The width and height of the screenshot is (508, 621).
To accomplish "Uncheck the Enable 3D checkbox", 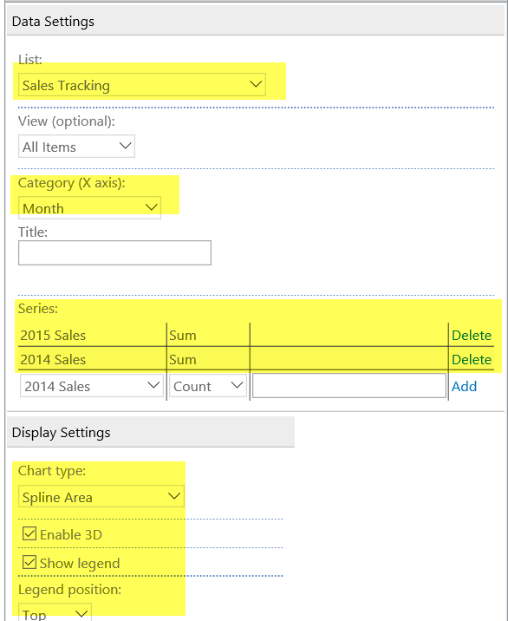I will 29,534.
